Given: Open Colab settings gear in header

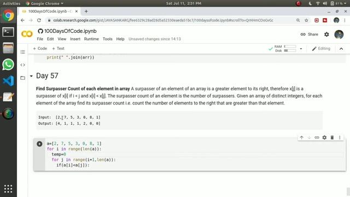Looking at the screenshot, I should (326, 34).
